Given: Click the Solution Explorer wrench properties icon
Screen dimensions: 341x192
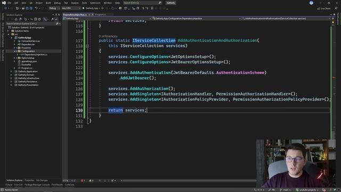Looking at the screenshot, I should coord(52,19).
